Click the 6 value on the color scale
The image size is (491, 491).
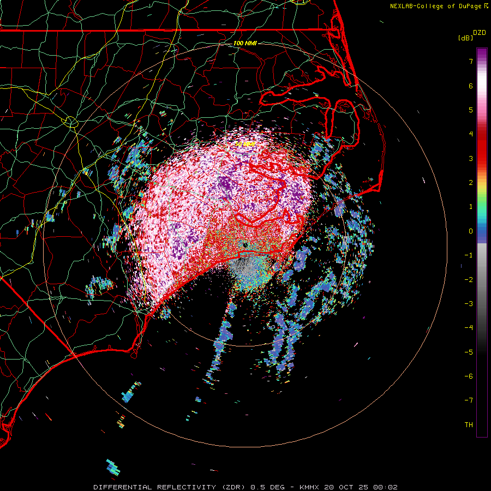tap(471, 86)
